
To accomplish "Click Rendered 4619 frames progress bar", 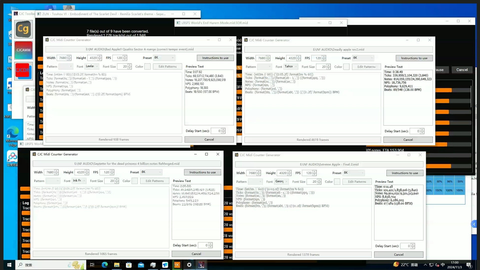I will point(313,140).
